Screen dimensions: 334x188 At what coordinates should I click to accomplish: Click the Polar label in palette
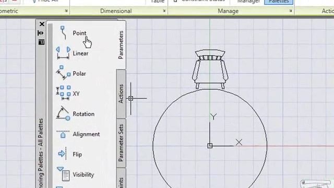79,74
